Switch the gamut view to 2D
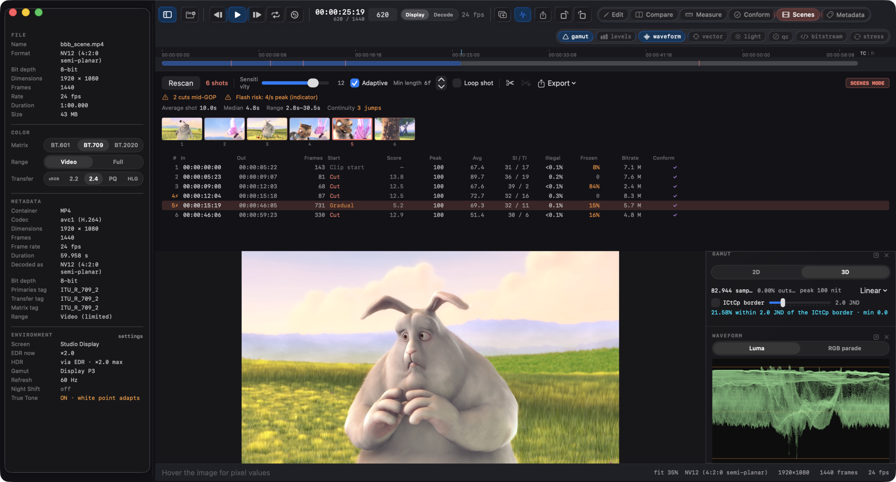The width and height of the screenshot is (896, 482). (756, 272)
